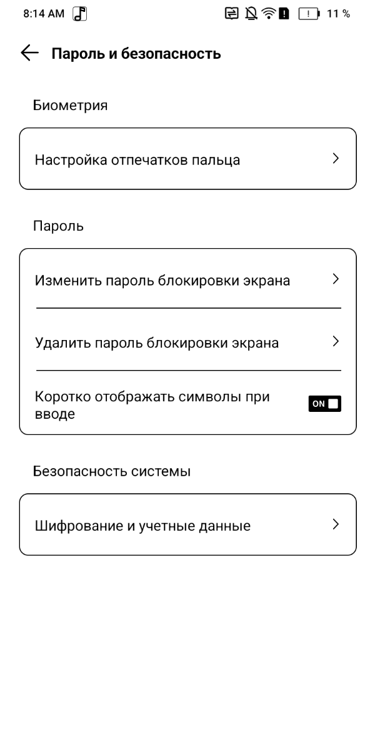Open Изменить пароль блокировки экрана
The width and height of the screenshot is (375, 750).
[x=162, y=281]
